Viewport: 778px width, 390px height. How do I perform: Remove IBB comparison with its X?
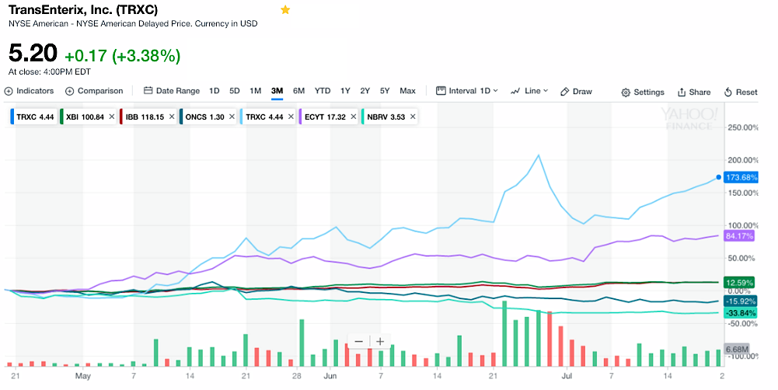tap(172, 117)
